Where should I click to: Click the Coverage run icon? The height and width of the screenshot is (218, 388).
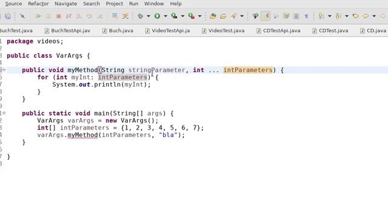tap(174, 16)
